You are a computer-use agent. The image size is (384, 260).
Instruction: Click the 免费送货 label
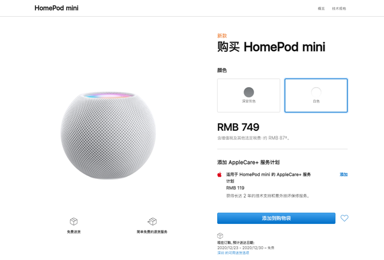tap(74, 232)
